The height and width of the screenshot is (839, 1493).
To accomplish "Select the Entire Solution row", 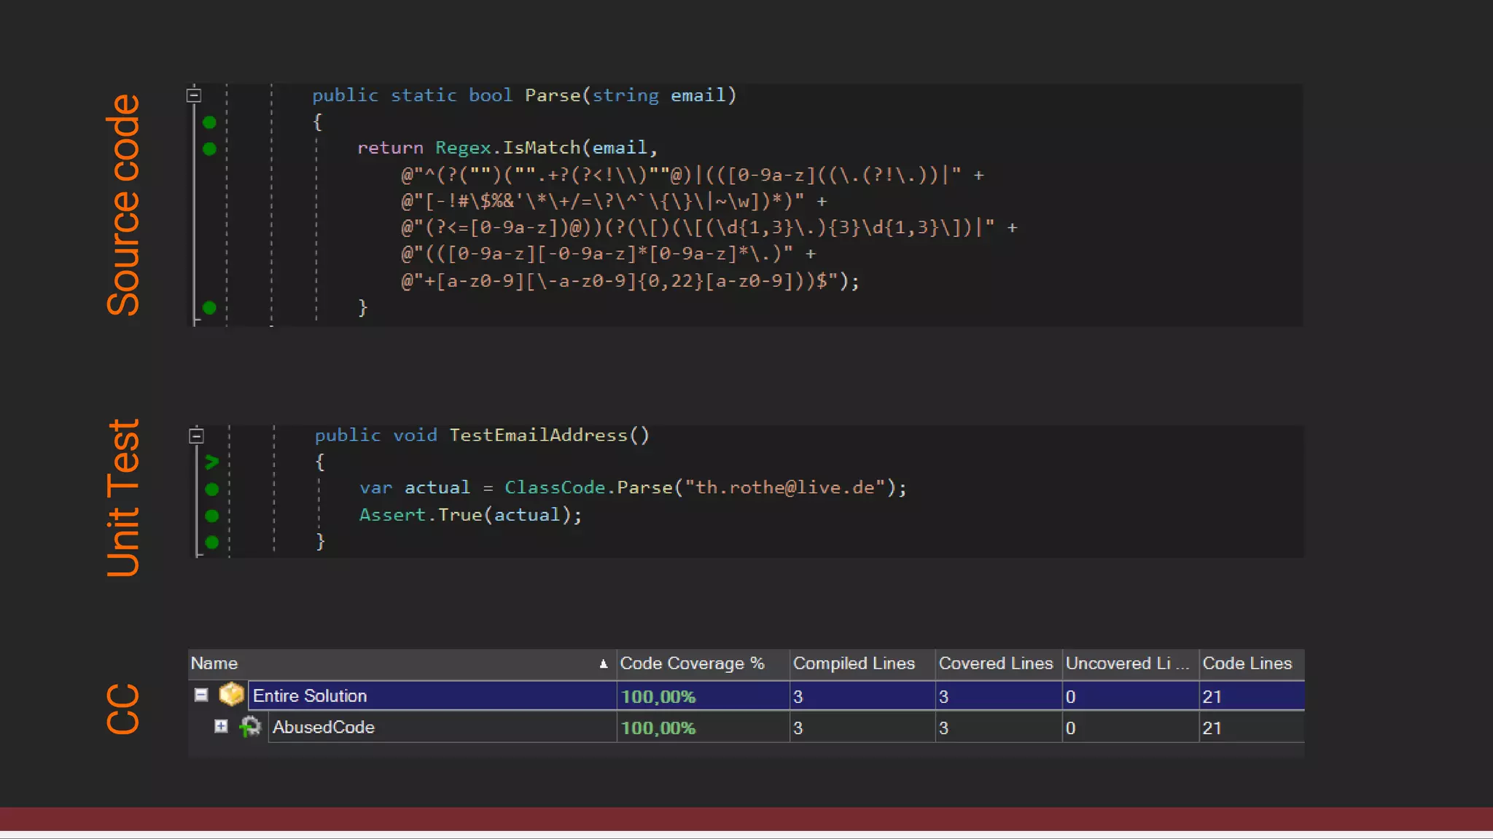I will (746, 696).
